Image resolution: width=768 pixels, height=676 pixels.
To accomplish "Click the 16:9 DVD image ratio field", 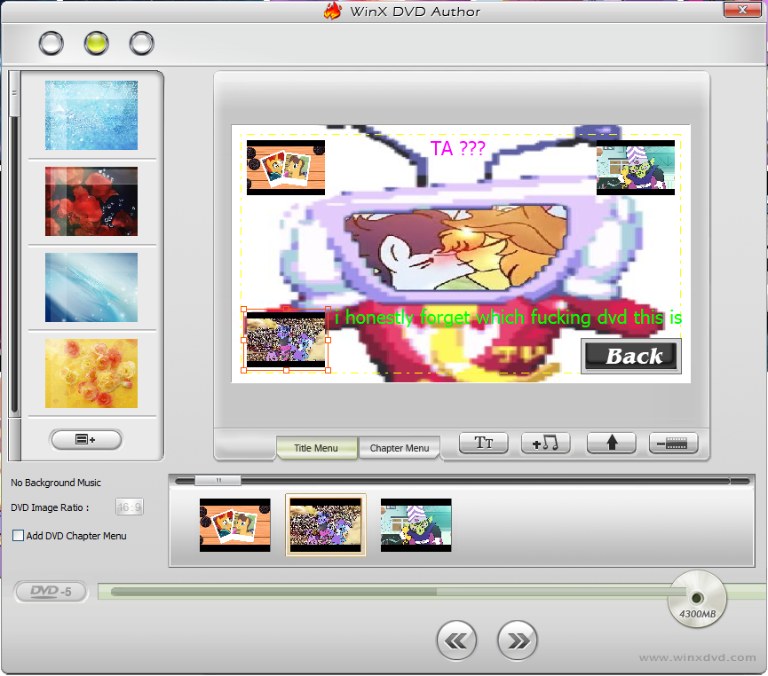I will pos(130,507).
